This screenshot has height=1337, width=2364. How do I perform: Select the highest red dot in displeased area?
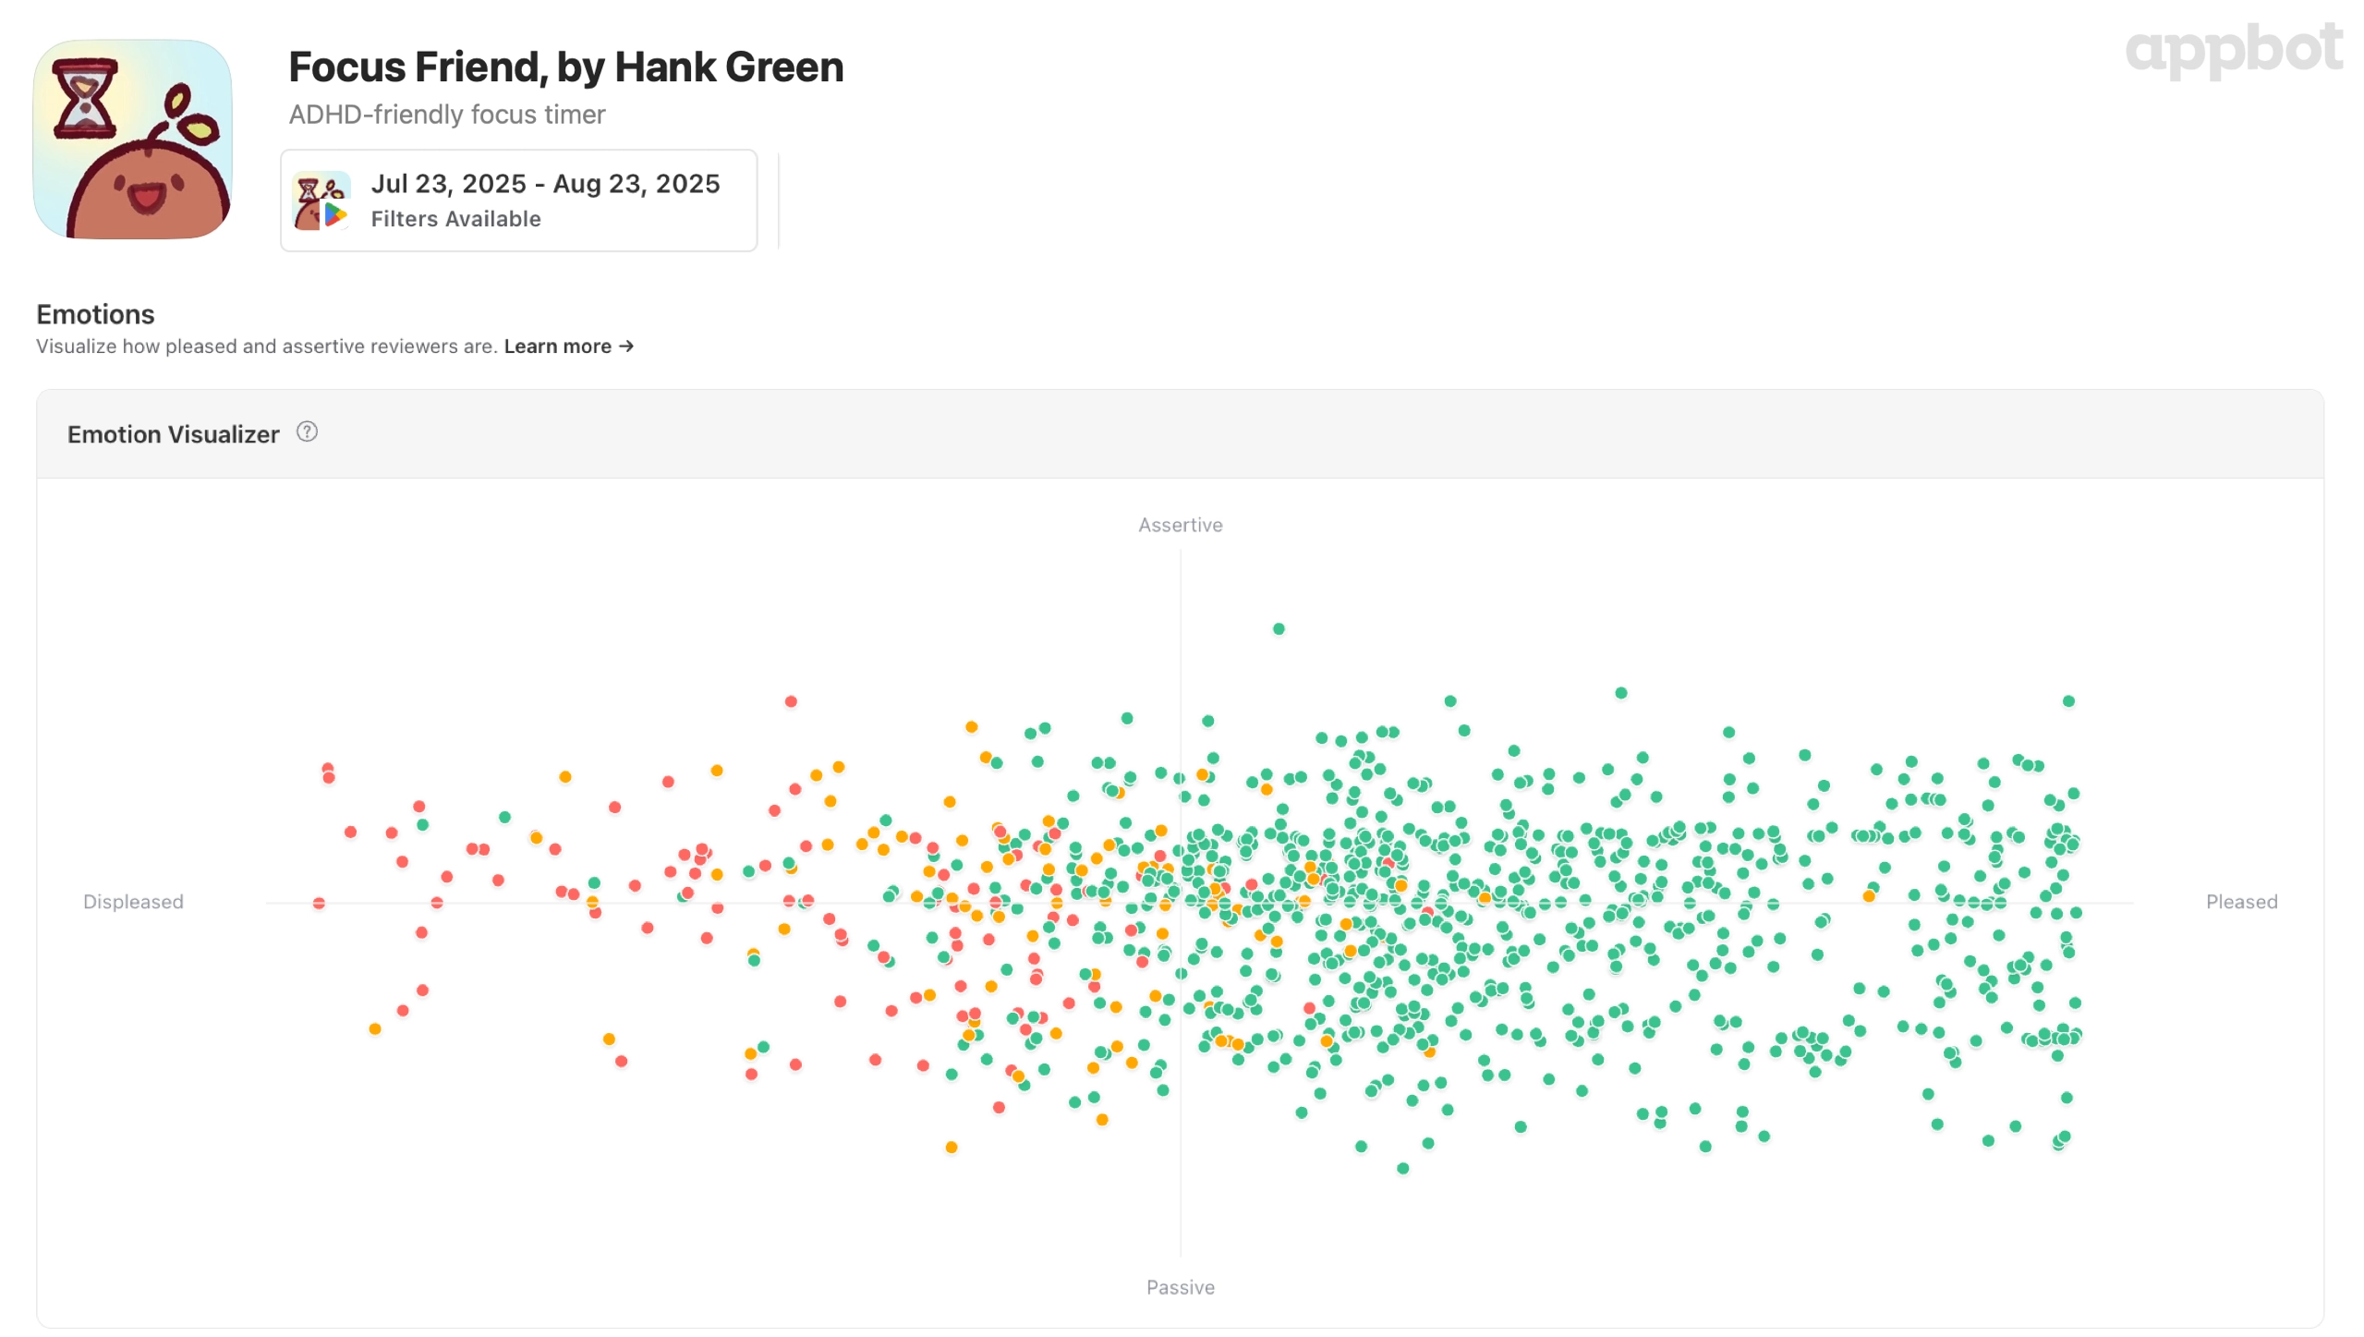coord(791,701)
